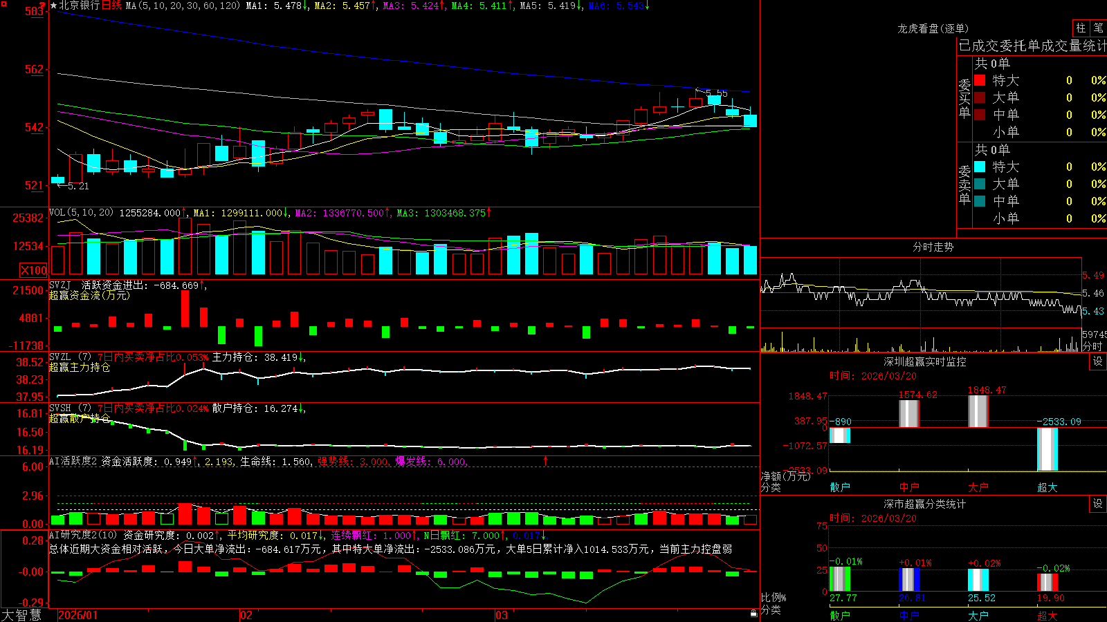Open 设 settings for 深市超赢分类统计 panel

click(x=1098, y=504)
